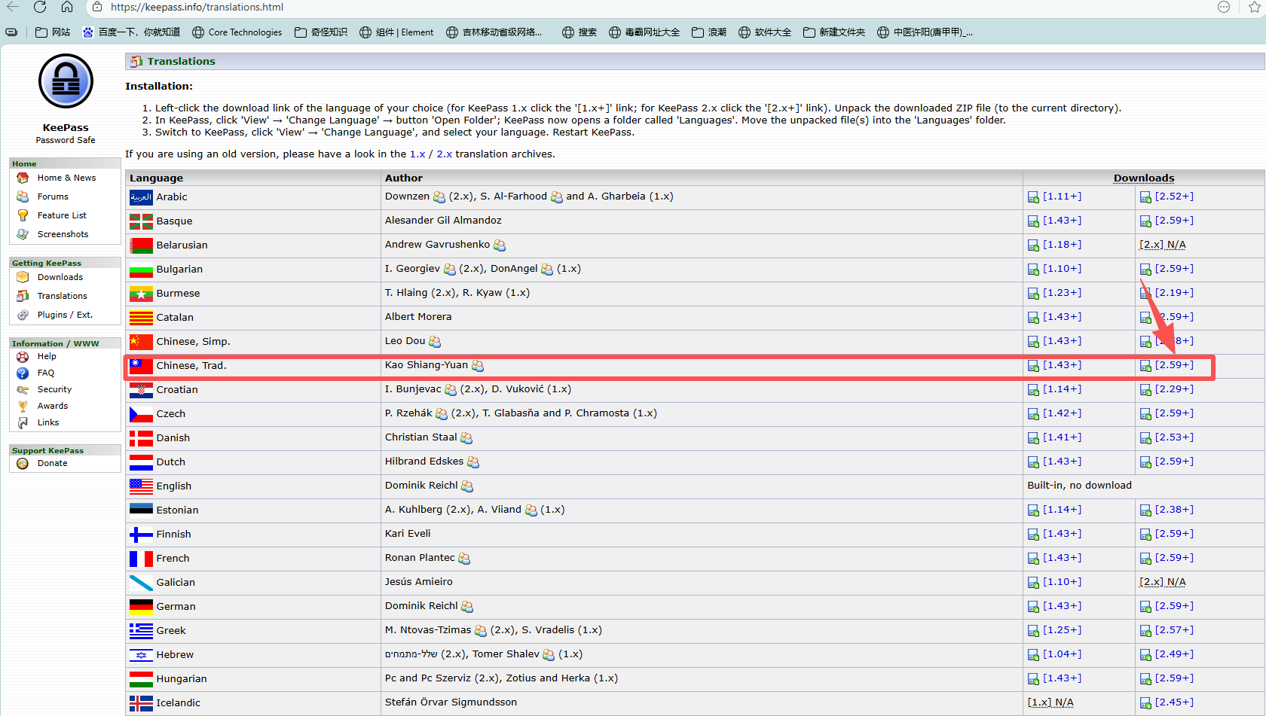
Task: Click the Arabic flag icon
Action: point(141,197)
